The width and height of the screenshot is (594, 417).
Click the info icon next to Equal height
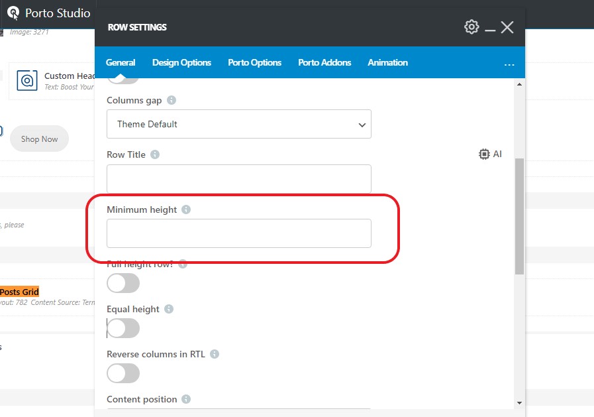pyautogui.click(x=169, y=309)
